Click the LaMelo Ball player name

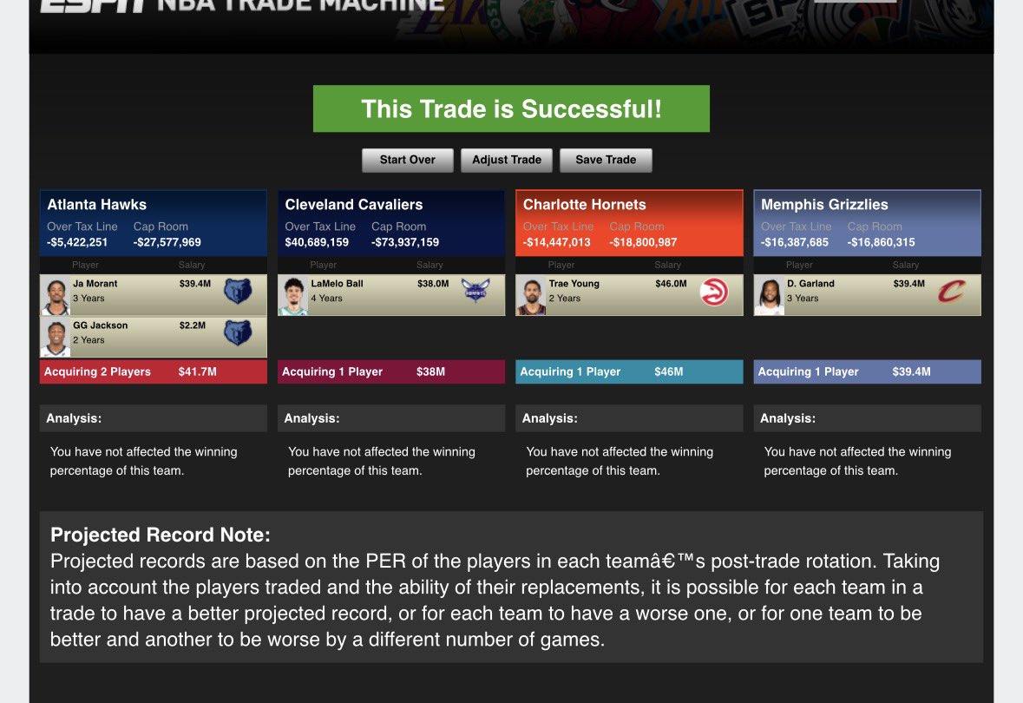pos(337,284)
